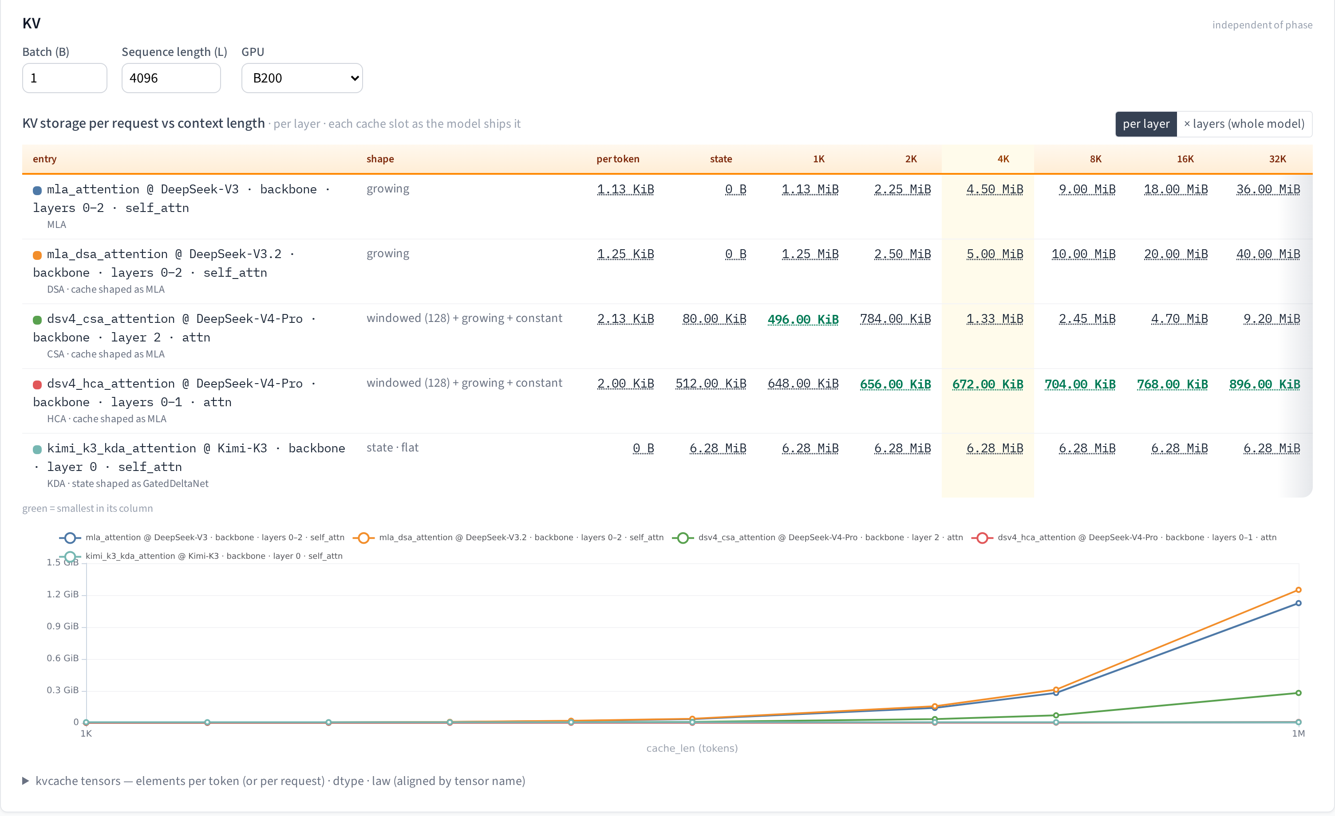Click the Sequence length (L) input field
1335x816 pixels.
click(x=171, y=78)
